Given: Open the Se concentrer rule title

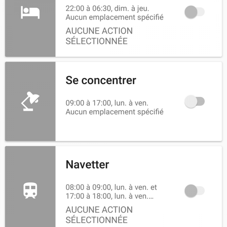Looking at the screenshot, I should coord(101,80).
